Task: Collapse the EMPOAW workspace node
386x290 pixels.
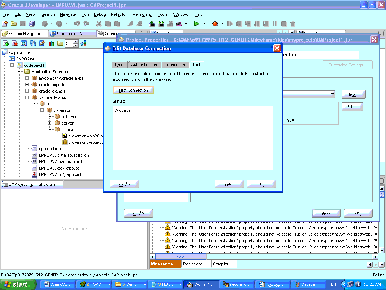Action: (4, 59)
